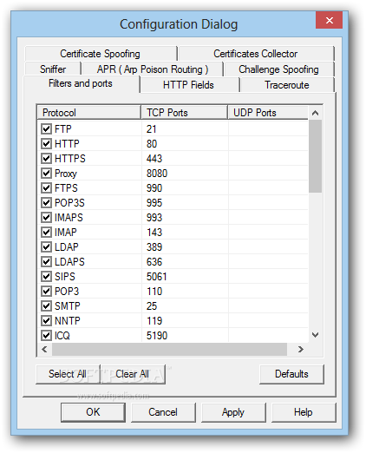Viewport: 366px width, 453px height.
Task: Click the vertical scrollbar up arrow
Action: pos(316,113)
